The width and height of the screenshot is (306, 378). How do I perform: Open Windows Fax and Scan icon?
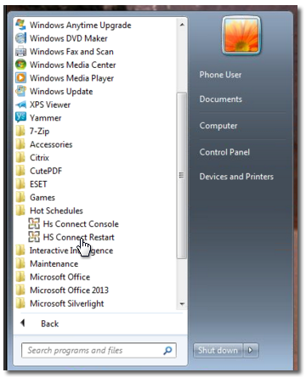pyautogui.click(x=20, y=52)
